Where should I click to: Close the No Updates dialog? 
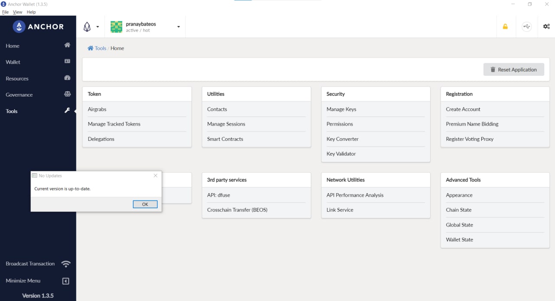pyautogui.click(x=156, y=175)
